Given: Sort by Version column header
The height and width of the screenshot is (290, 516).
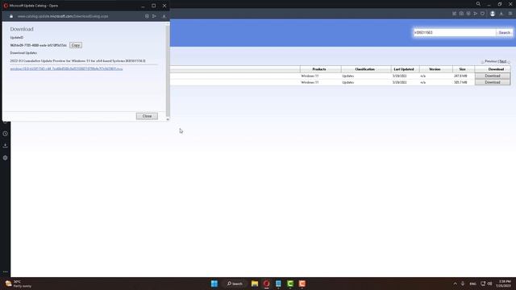Looking at the screenshot, I should (435, 69).
